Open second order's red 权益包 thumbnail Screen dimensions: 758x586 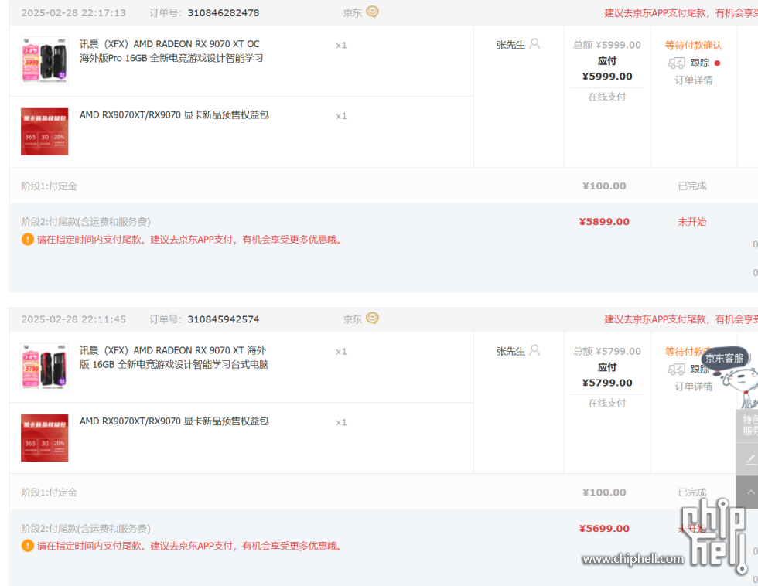click(x=45, y=438)
